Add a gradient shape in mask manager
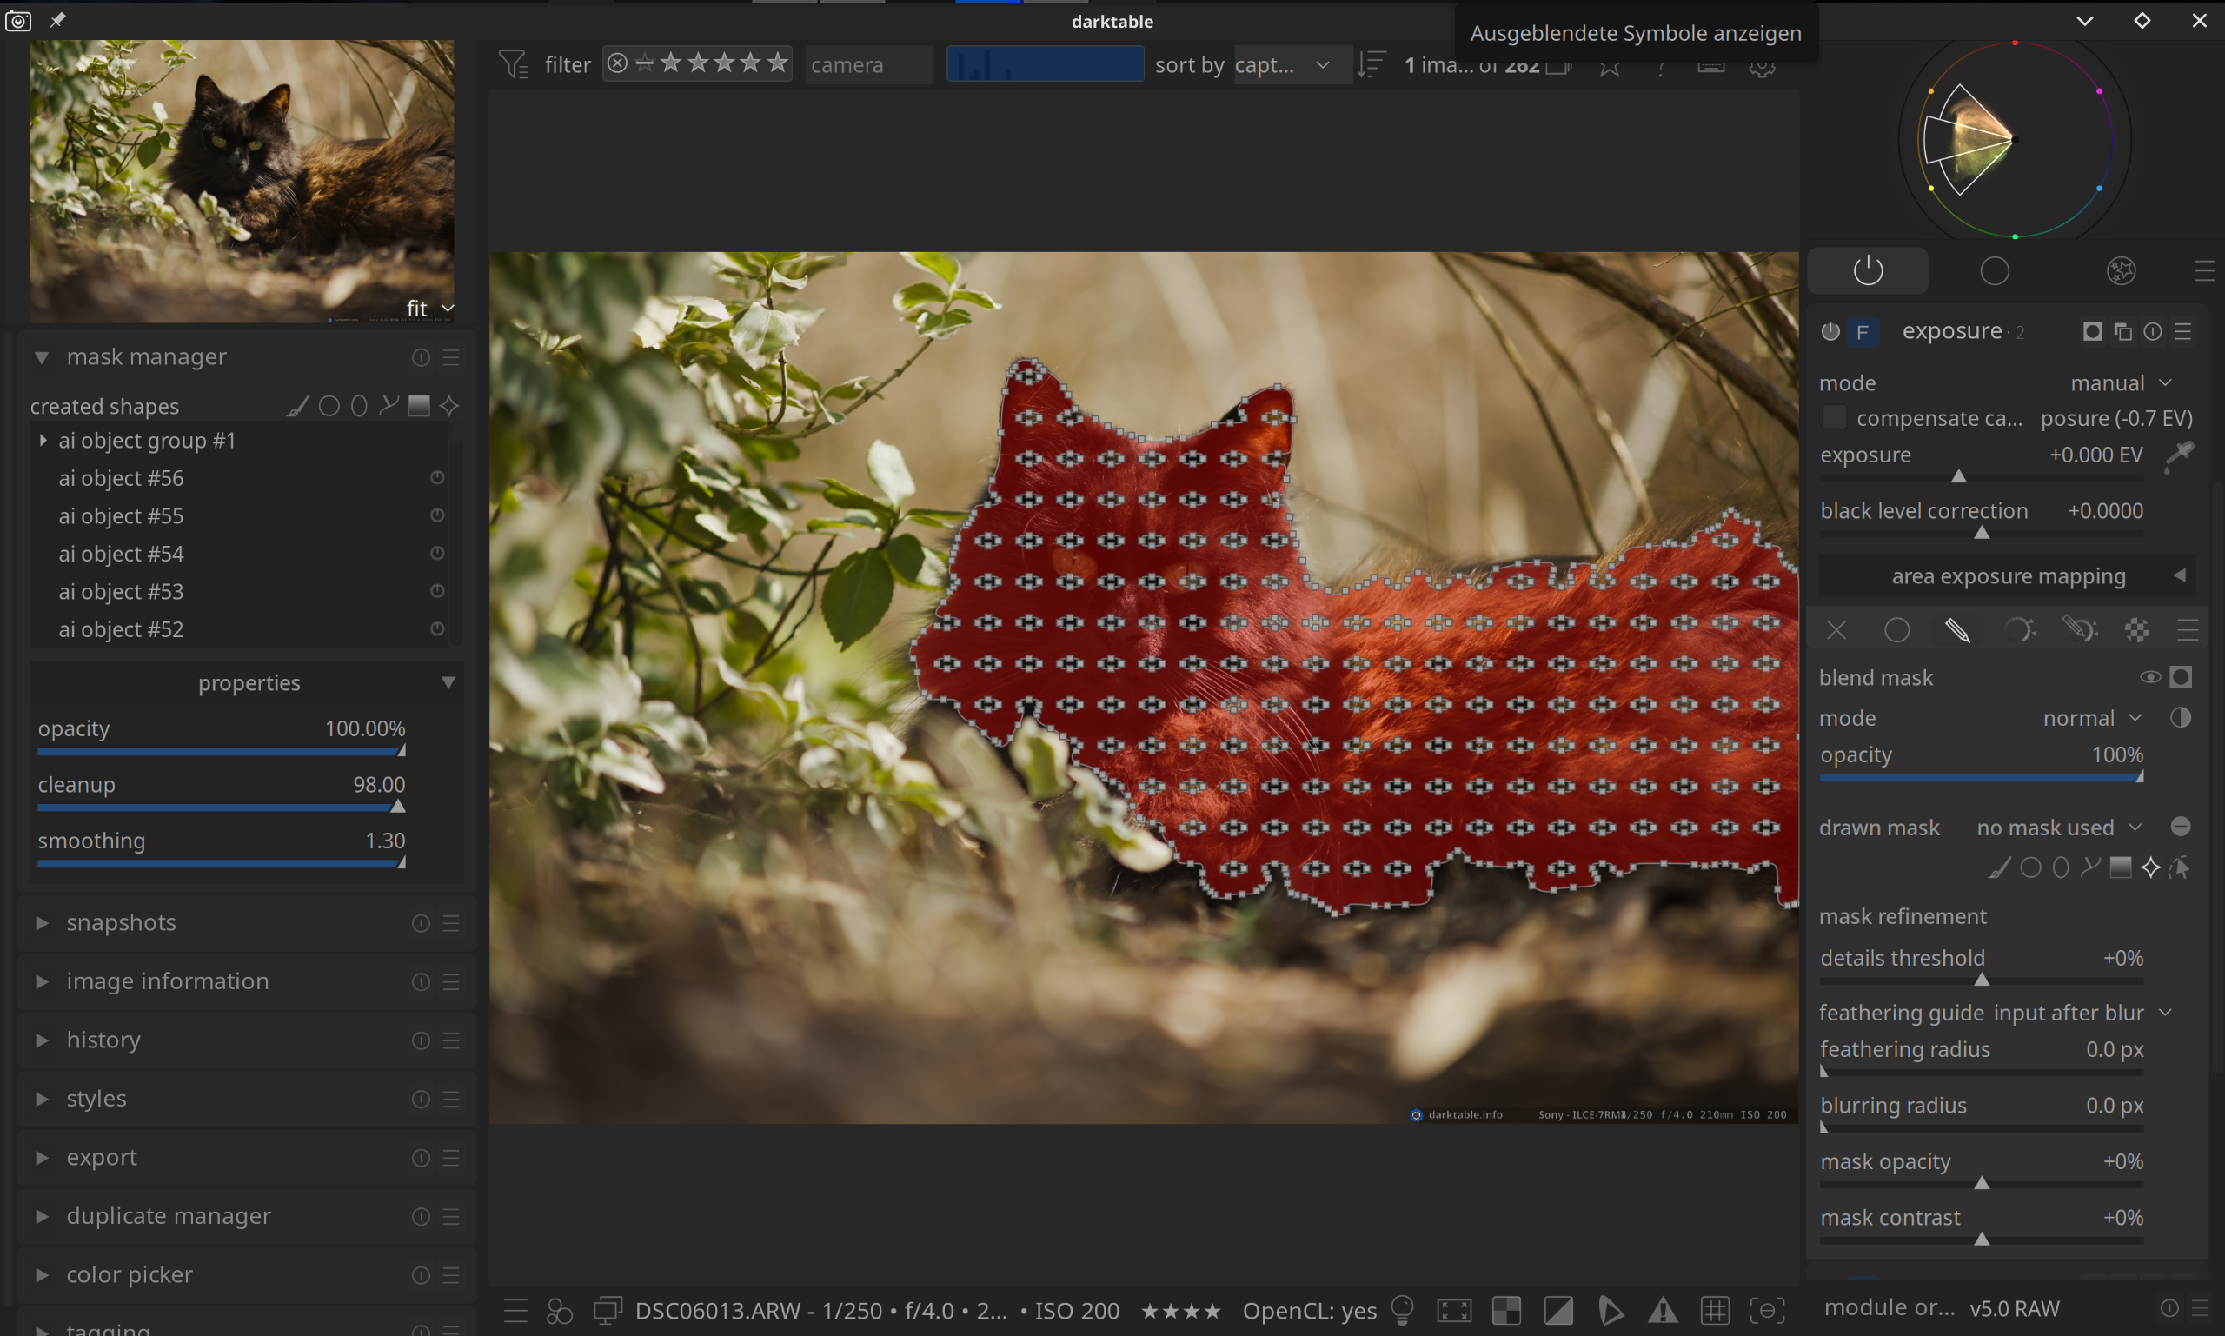The width and height of the screenshot is (2225, 1336). click(x=419, y=406)
